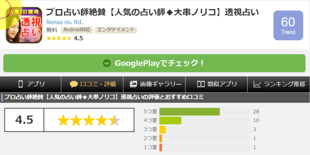
Task: Click the speech bubble icon for 口コミ・評価
Action: [x=74, y=84]
